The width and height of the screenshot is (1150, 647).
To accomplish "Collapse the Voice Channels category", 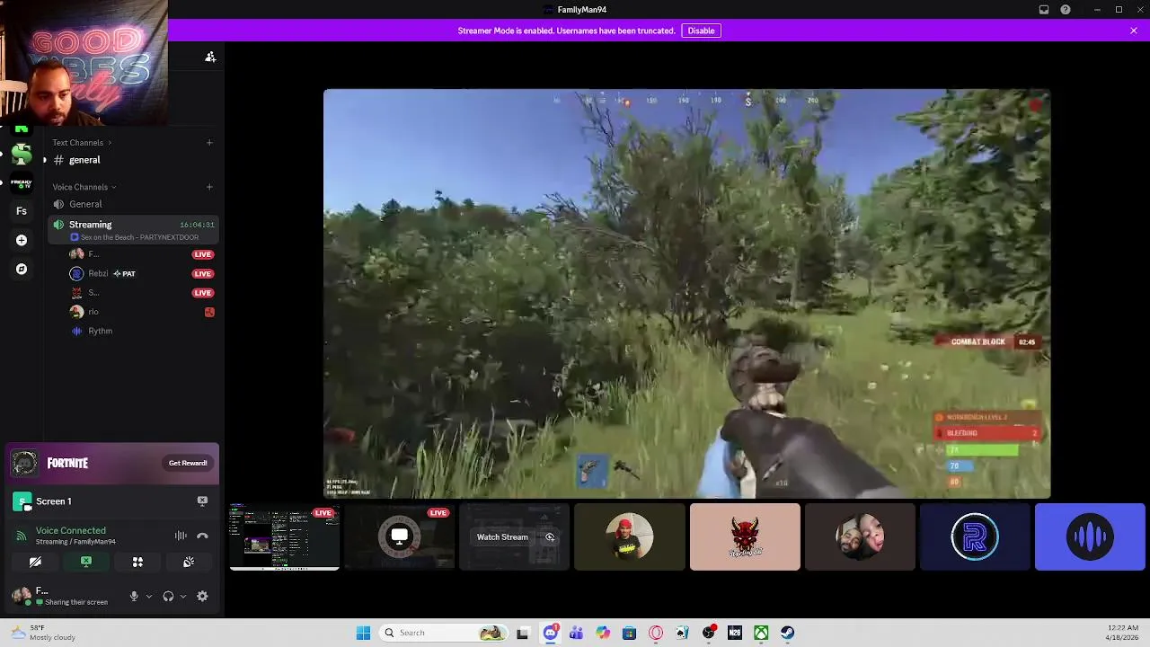I will [x=84, y=187].
